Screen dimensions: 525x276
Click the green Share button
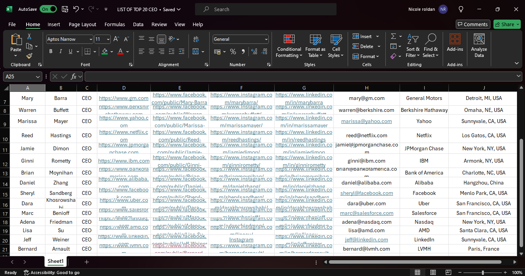pos(507,24)
